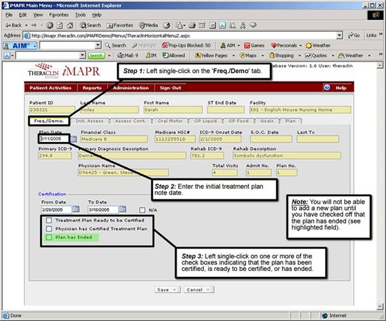Expand the Yellow Pages dropdown
The width and height of the screenshot is (386, 321).
pos(234,56)
